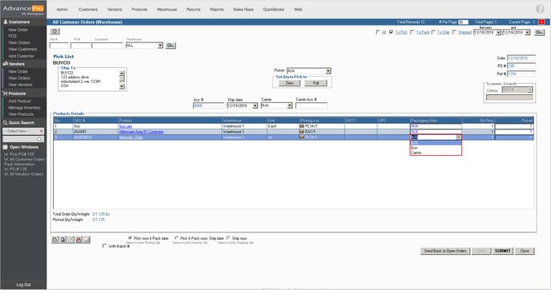Screen dimensions: 551x290
Task: Choose Box from the packaging units list
Action: pos(436,148)
